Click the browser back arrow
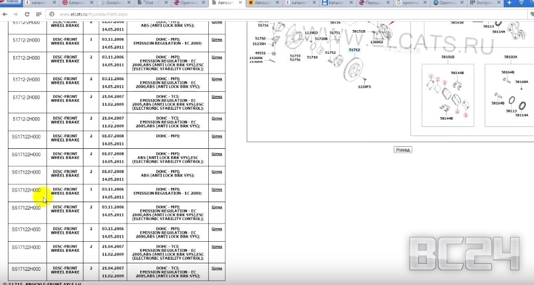 click(5, 14)
